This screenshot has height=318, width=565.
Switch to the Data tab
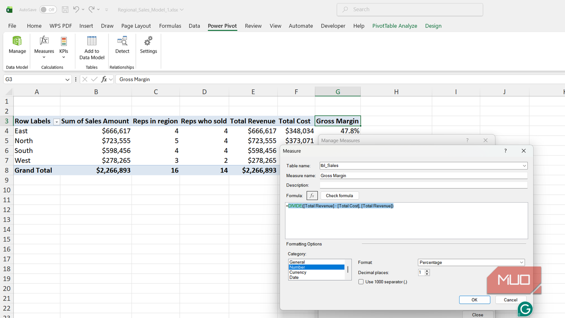click(194, 26)
